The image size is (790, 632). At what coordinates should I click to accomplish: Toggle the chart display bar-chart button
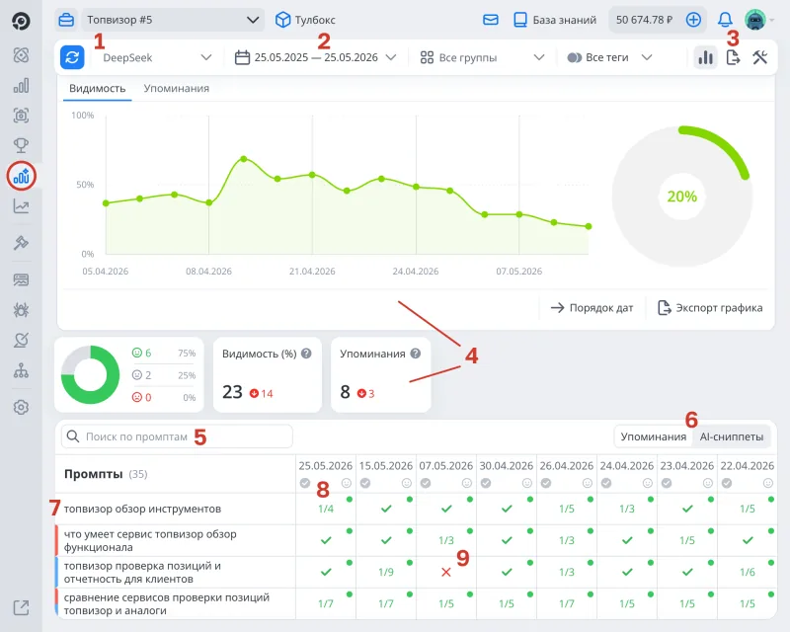coord(705,57)
